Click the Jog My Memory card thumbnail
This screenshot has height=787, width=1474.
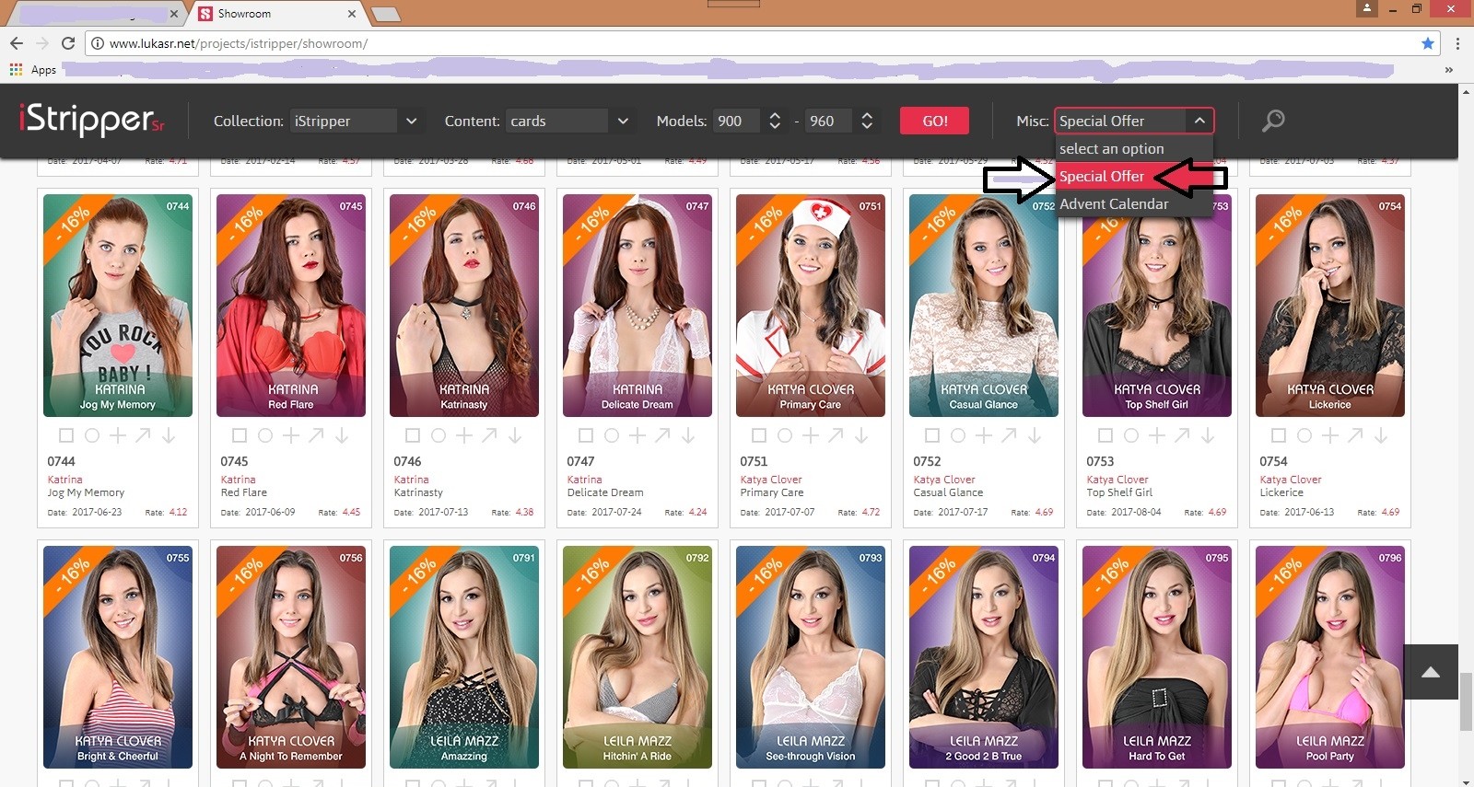(x=118, y=306)
